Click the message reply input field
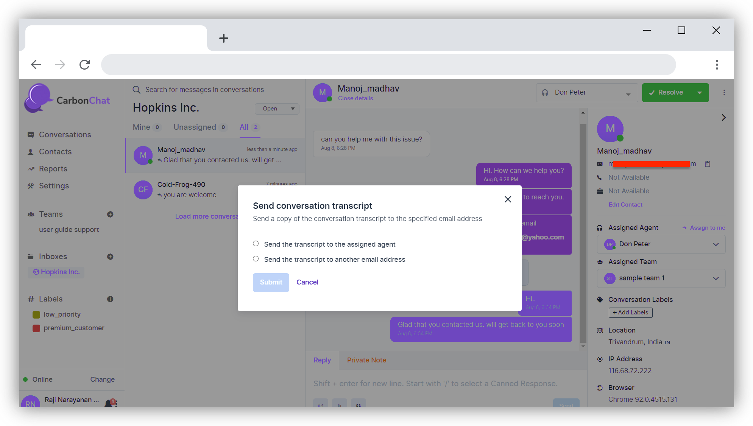Image resolution: width=753 pixels, height=426 pixels. [x=435, y=384]
